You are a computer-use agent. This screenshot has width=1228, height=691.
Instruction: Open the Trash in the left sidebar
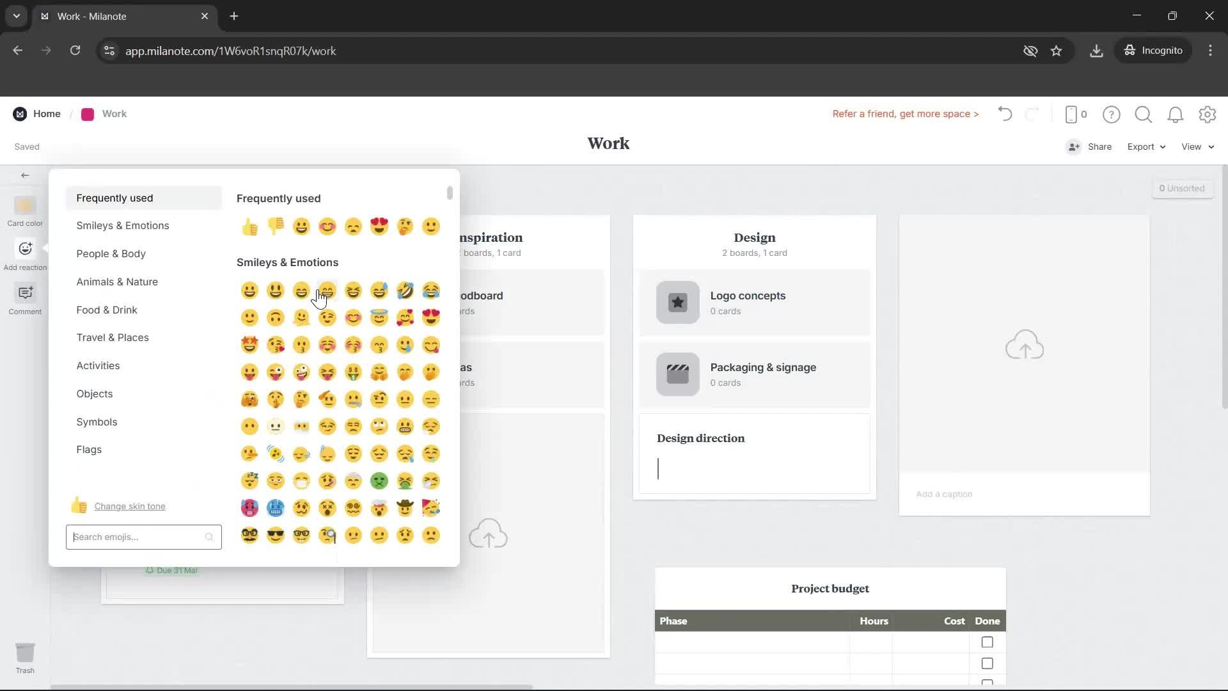coord(25,658)
